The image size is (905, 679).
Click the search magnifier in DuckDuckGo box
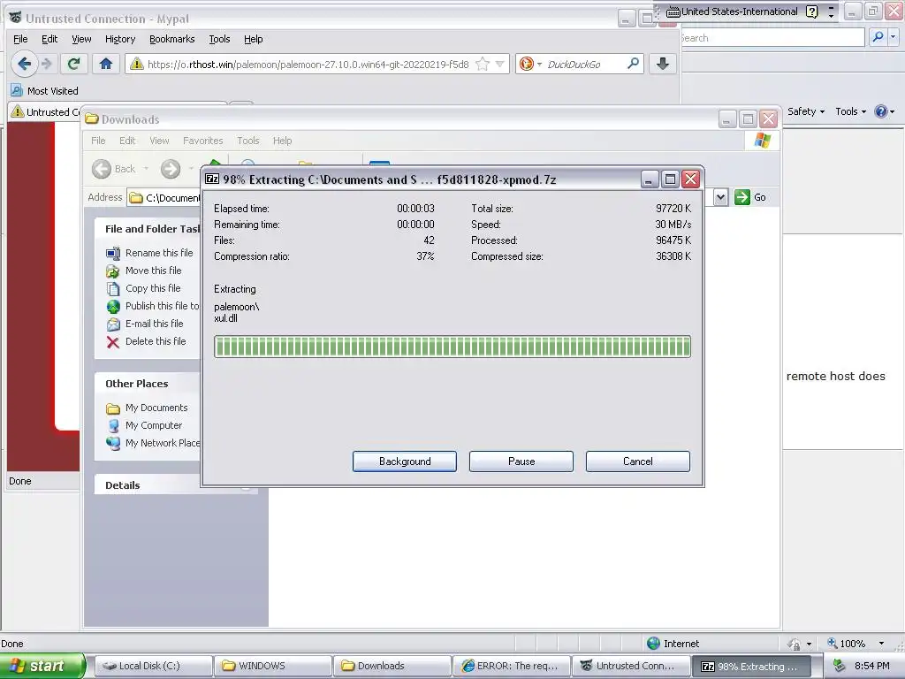point(633,64)
